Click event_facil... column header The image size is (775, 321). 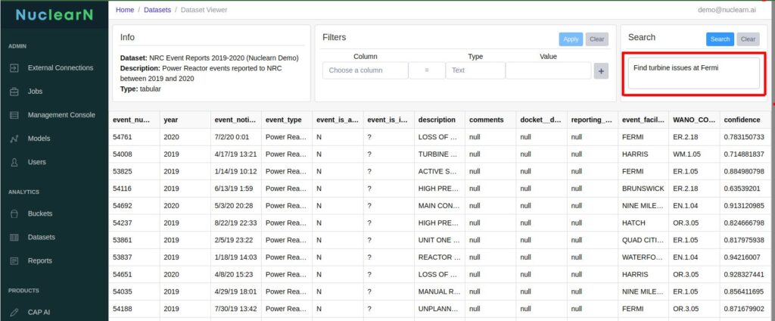tap(643, 120)
